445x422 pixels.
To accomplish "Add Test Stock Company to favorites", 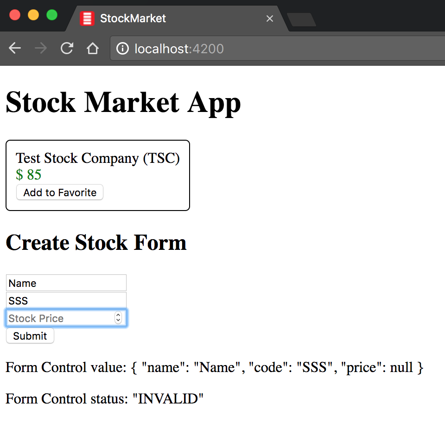I will click(60, 192).
